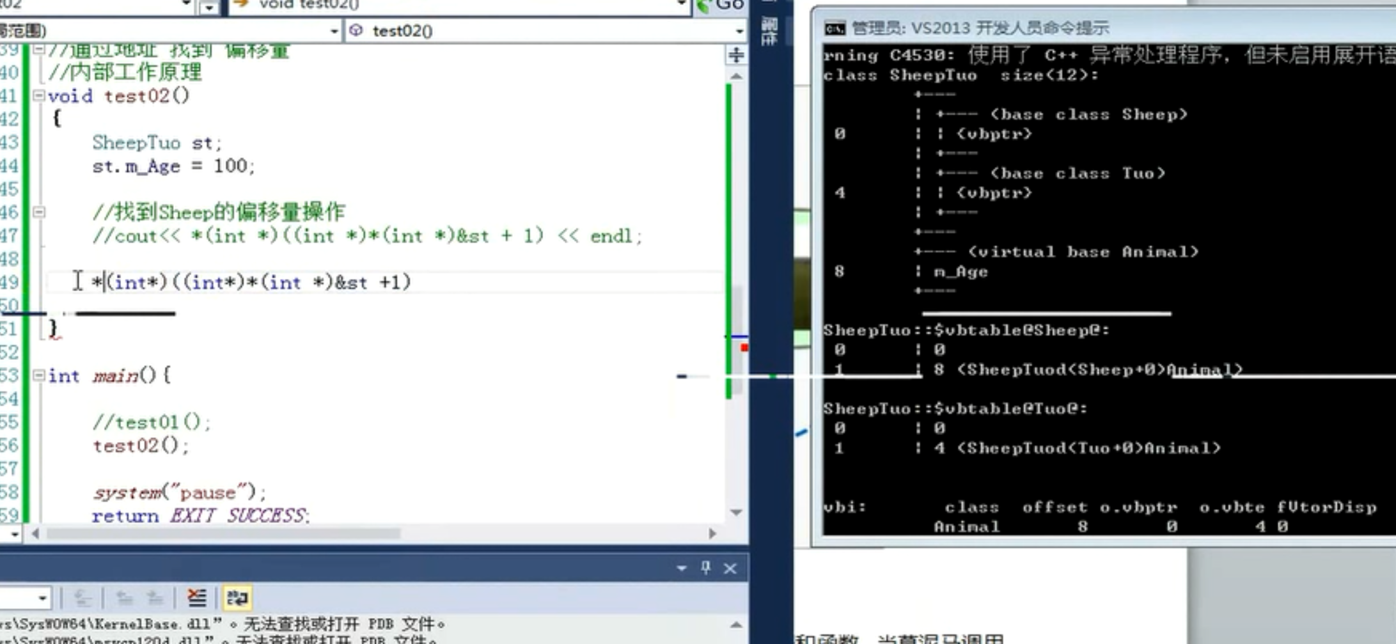1396x644 pixels.
Task: Click the go-to-next-message icon in output toolbar
Action: 155,598
